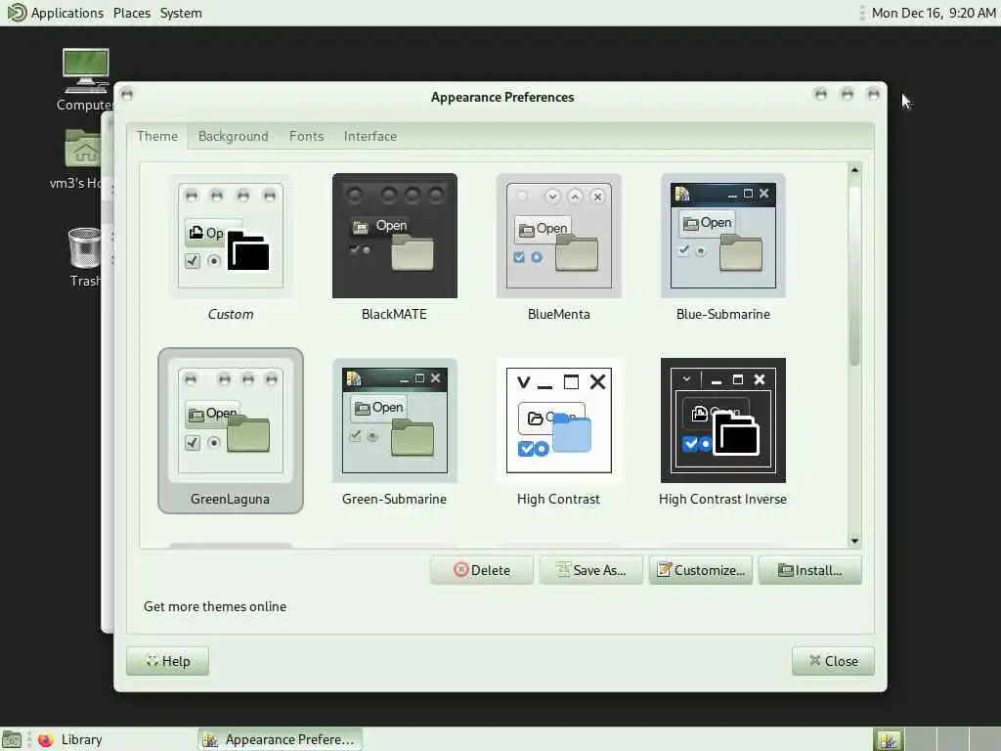Select the High Contrast Inverse theme
Viewport: 1001px width, 751px height.
(722, 420)
